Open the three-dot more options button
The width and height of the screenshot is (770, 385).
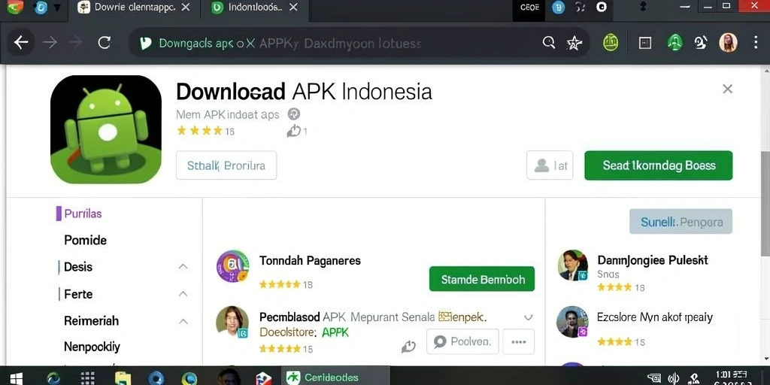(519, 341)
